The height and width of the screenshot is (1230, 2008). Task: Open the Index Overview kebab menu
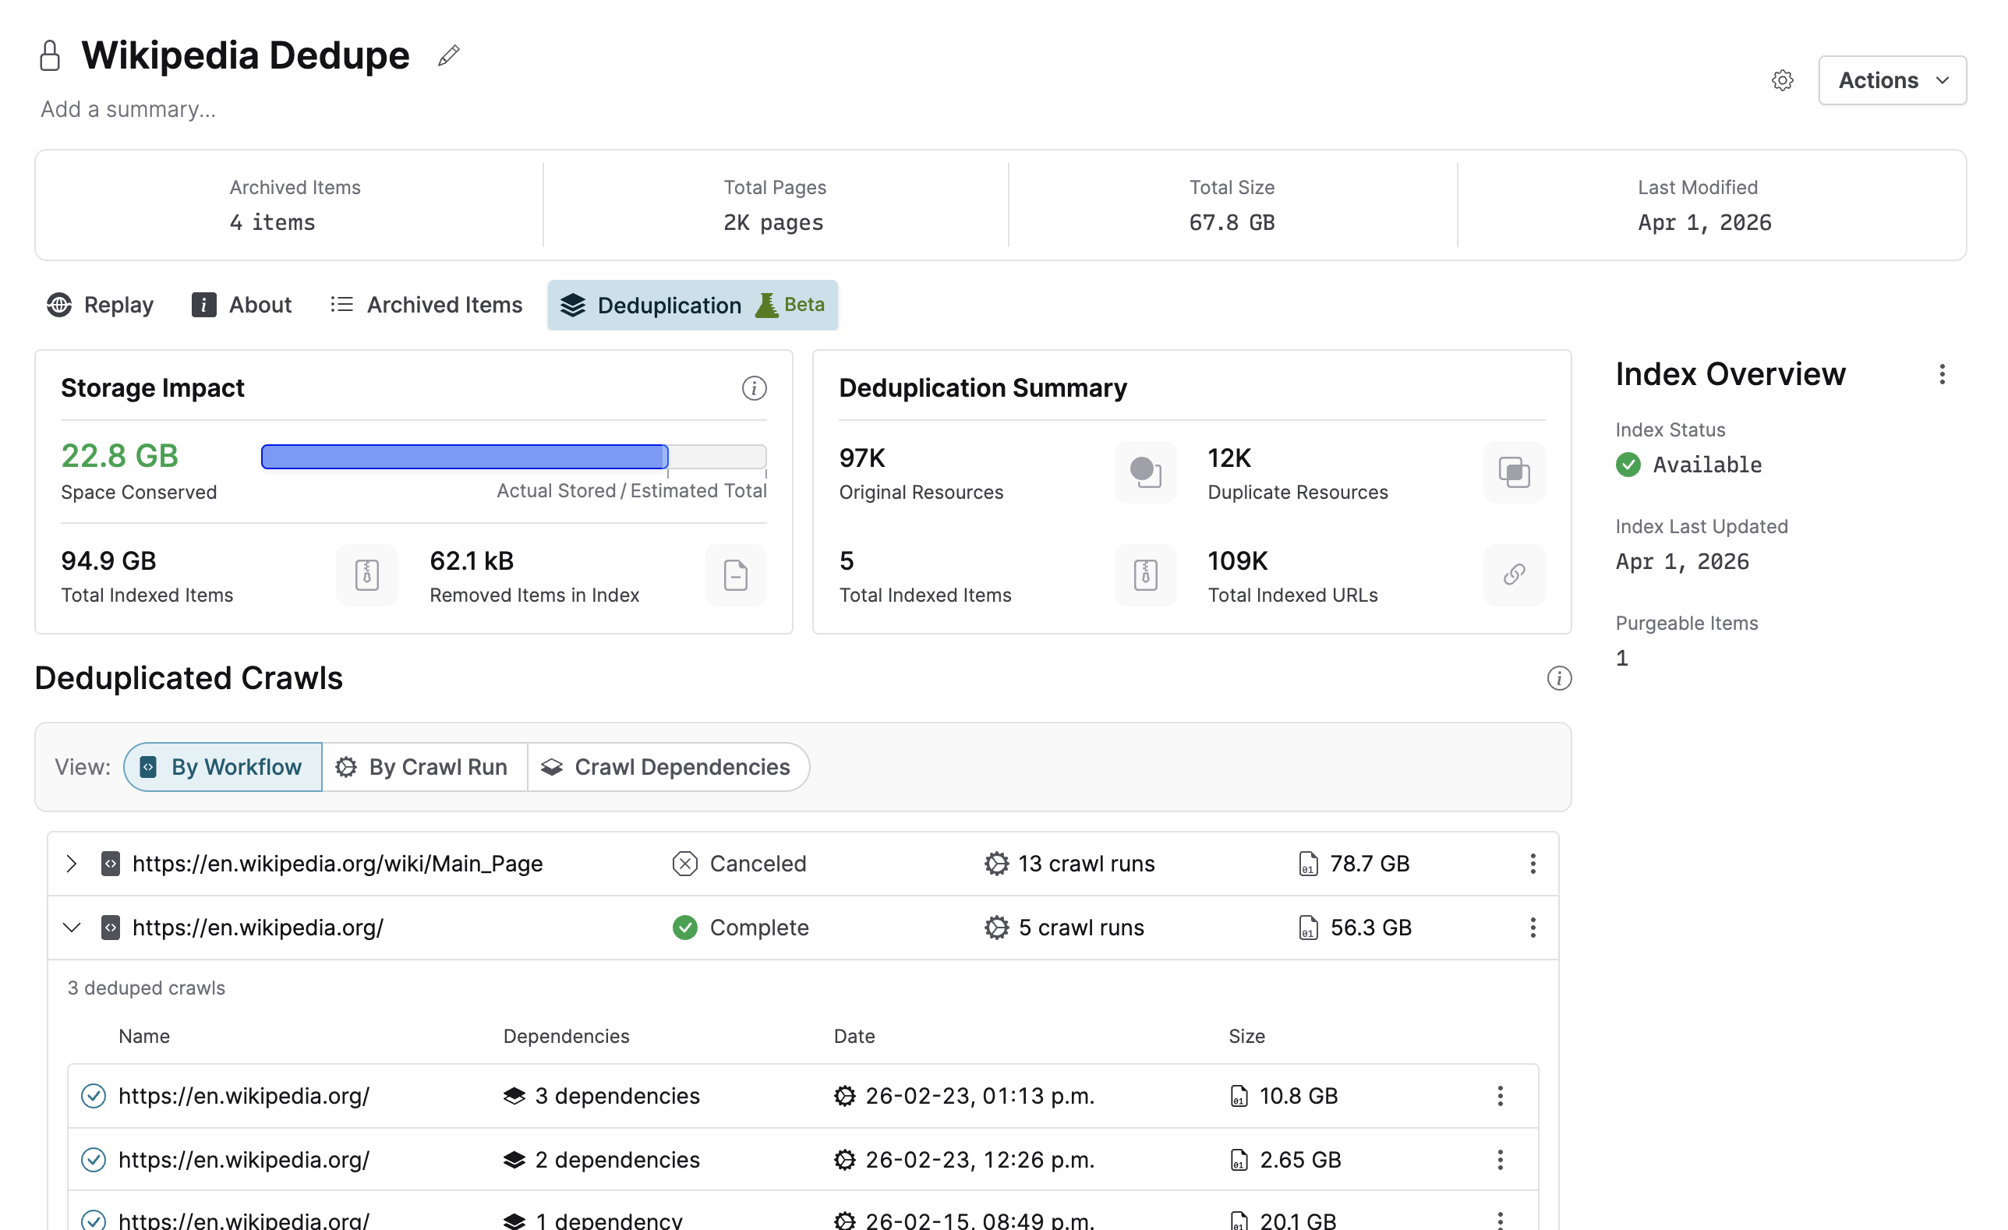(x=1943, y=373)
